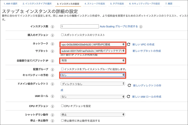Select step 3. インスタンスの設定 tab
188x125 pixels.
(x=68, y=4)
